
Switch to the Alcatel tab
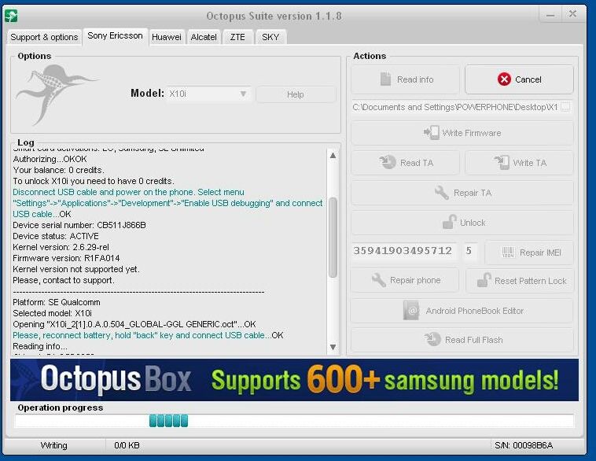point(204,37)
